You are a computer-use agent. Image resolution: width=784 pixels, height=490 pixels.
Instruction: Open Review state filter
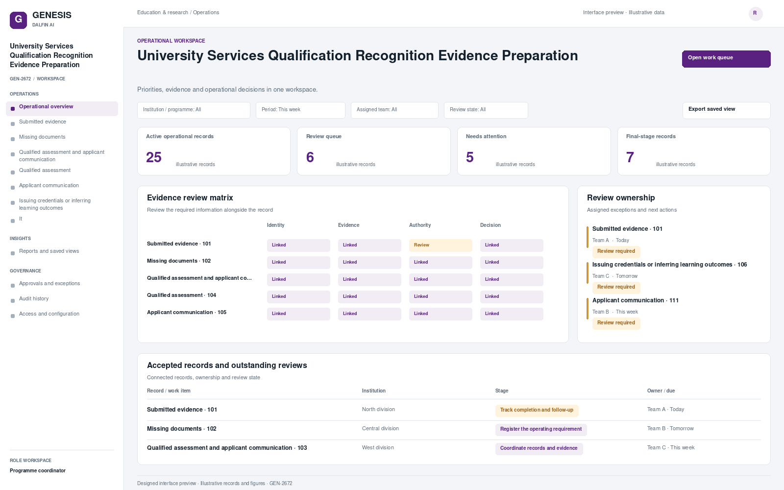(x=486, y=110)
